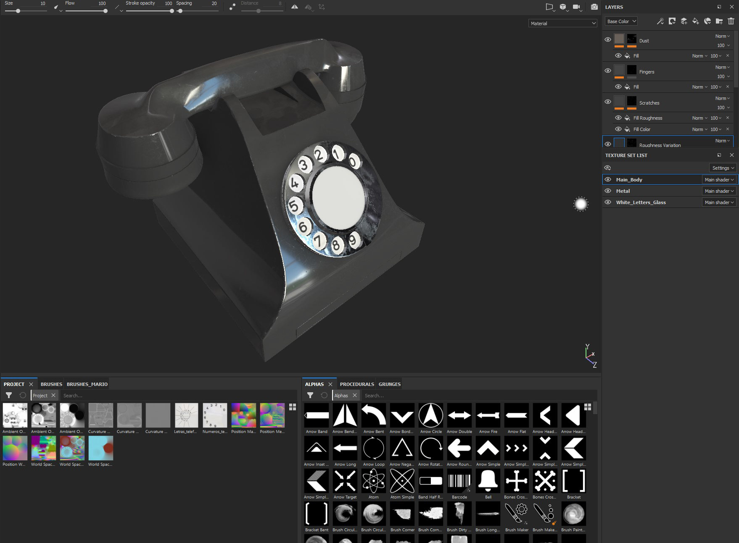Switch to the PROCEDURALS tab
The height and width of the screenshot is (543, 739).
point(357,384)
